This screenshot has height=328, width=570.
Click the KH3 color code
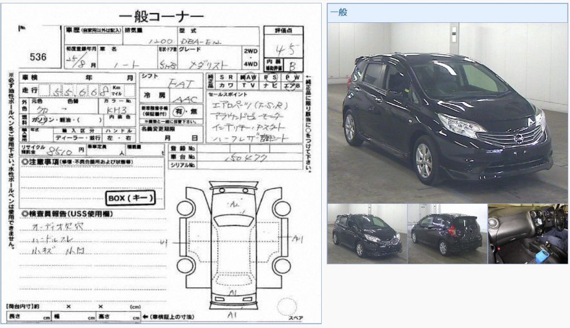coord(117,110)
